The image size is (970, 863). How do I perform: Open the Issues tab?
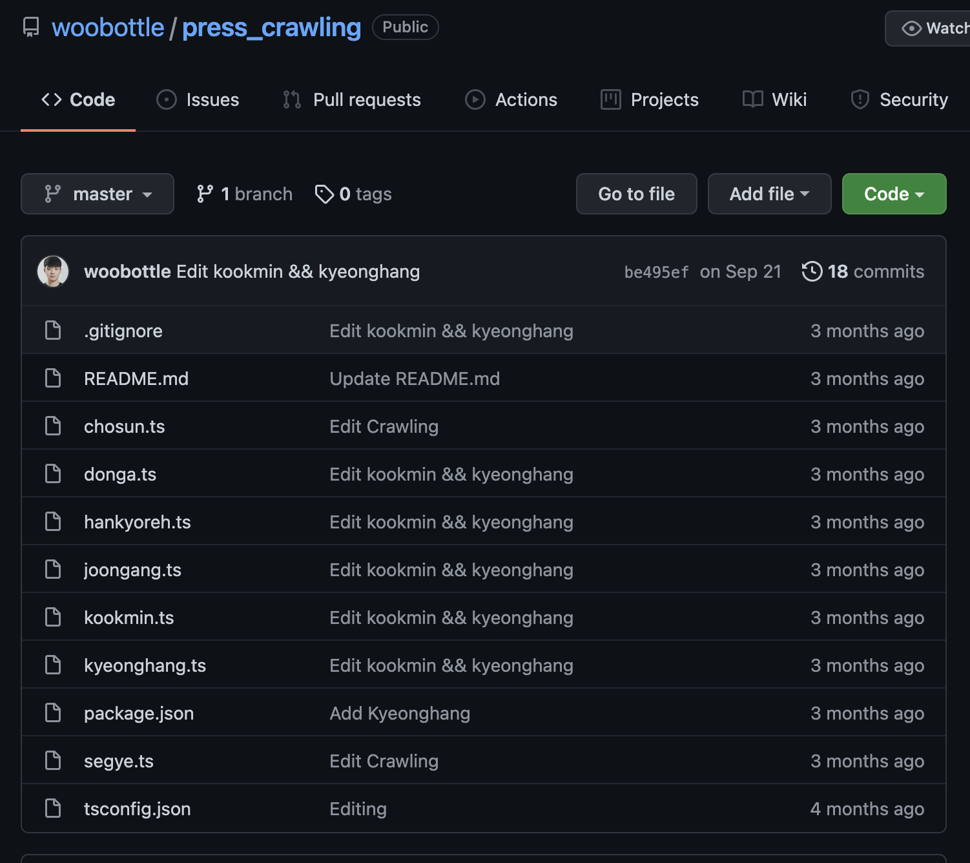click(x=198, y=99)
